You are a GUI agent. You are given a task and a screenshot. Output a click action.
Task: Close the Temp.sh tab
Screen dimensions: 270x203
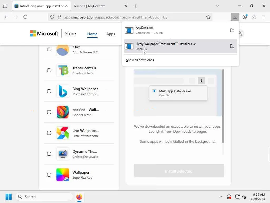(126, 6)
